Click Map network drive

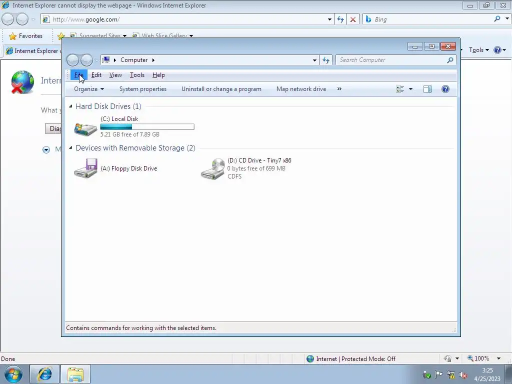pos(301,89)
